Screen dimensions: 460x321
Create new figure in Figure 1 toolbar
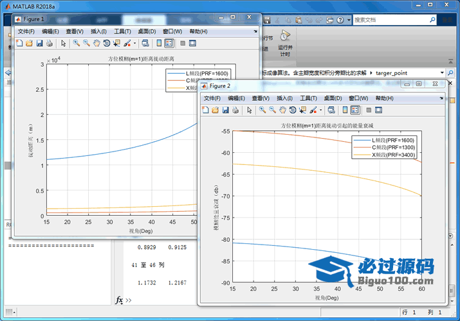point(19,43)
